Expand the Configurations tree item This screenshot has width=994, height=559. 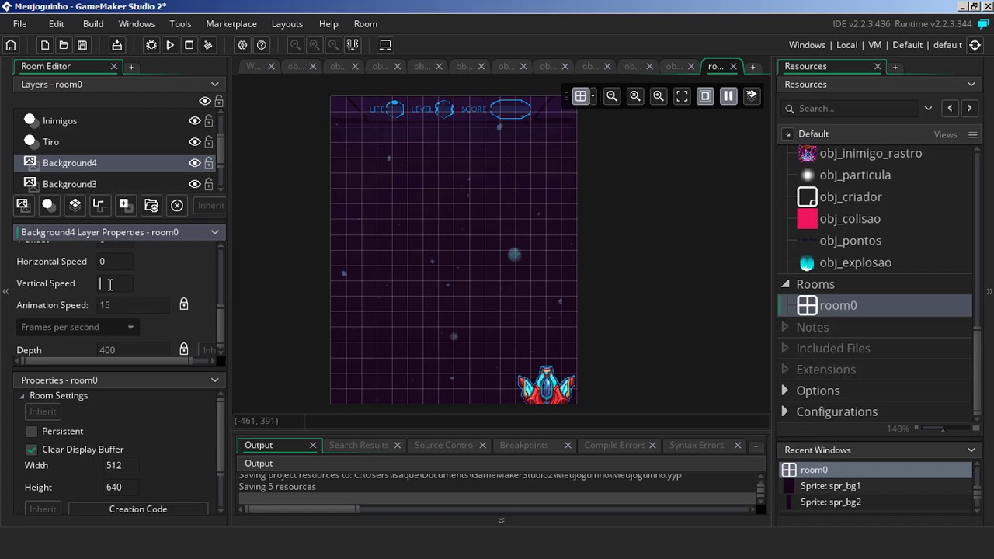(785, 411)
